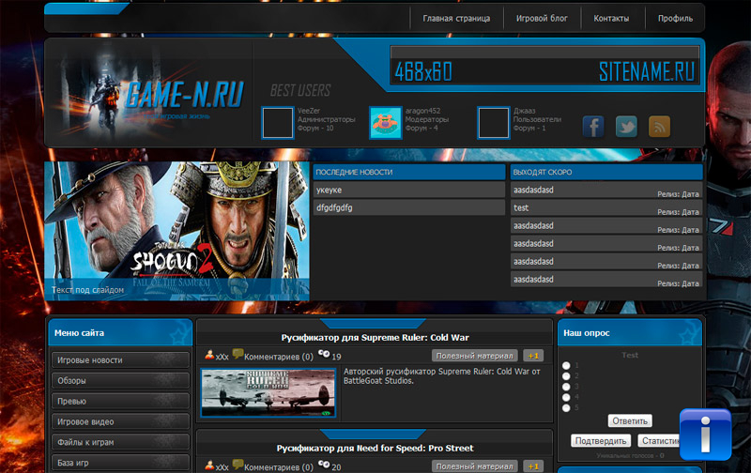Open the dfgdfgdfg news item
This screenshot has width=751, height=473.
click(x=409, y=207)
